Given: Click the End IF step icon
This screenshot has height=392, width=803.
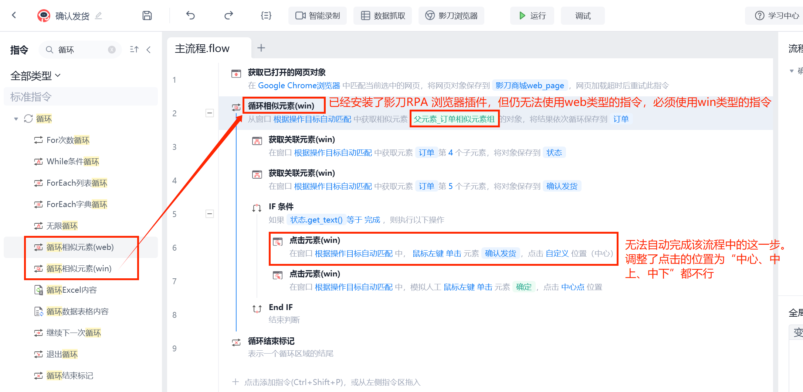Looking at the screenshot, I should pos(257,309).
